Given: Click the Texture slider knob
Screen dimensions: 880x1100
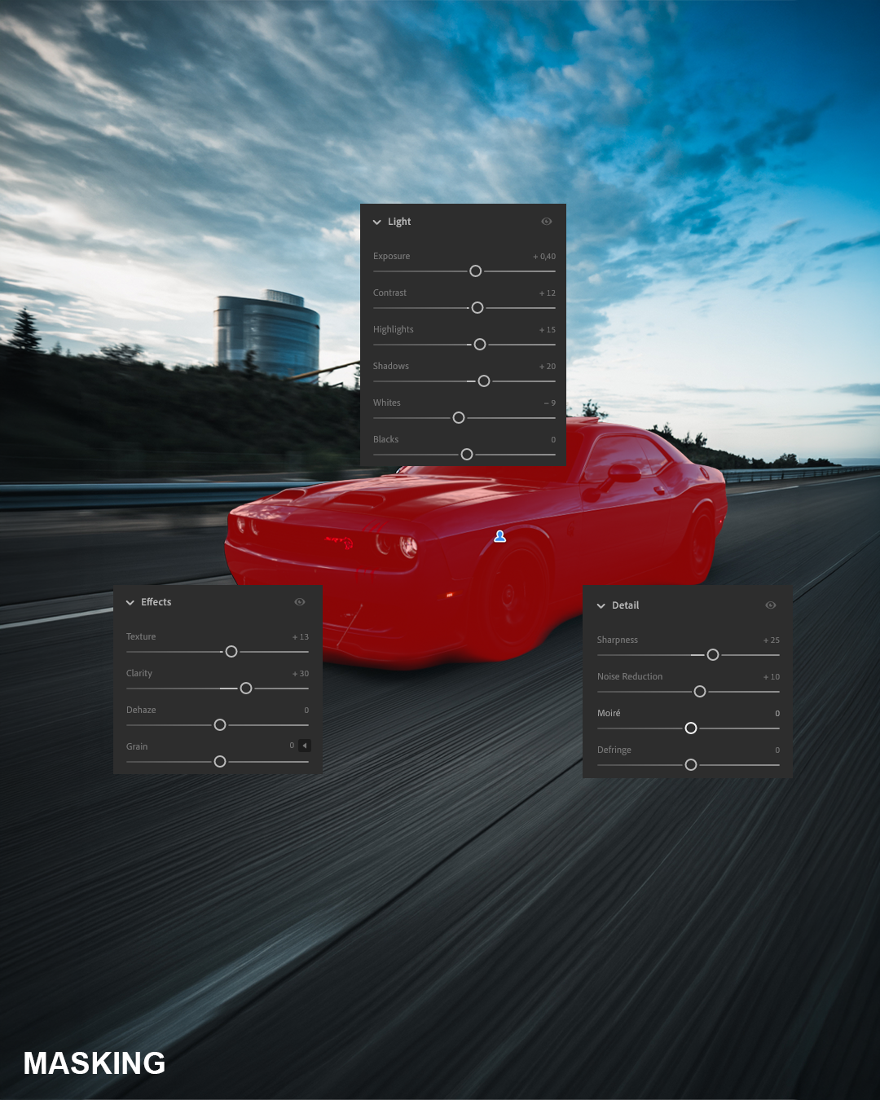Looking at the screenshot, I should click(x=231, y=652).
